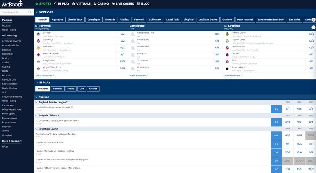This screenshot has width=316, height=173.
Task: Collapse the Next Off section
Action: click(37, 12)
